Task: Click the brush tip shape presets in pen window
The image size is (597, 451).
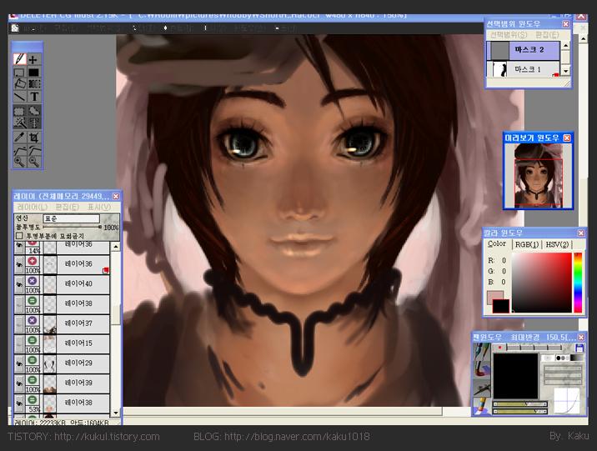Action: coord(564,358)
